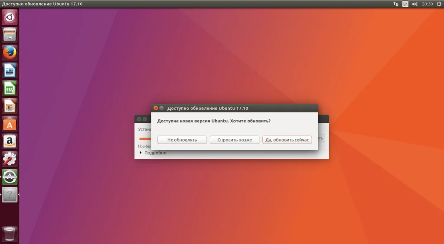Screen dimensions: 444x244
Task: Open LibreOffice Writer from launcher
Action: pyautogui.click(x=10, y=71)
